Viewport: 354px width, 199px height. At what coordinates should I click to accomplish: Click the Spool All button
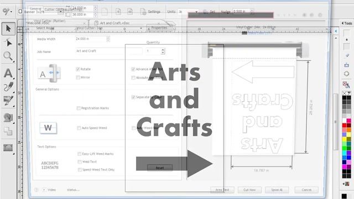click(277, 190)
